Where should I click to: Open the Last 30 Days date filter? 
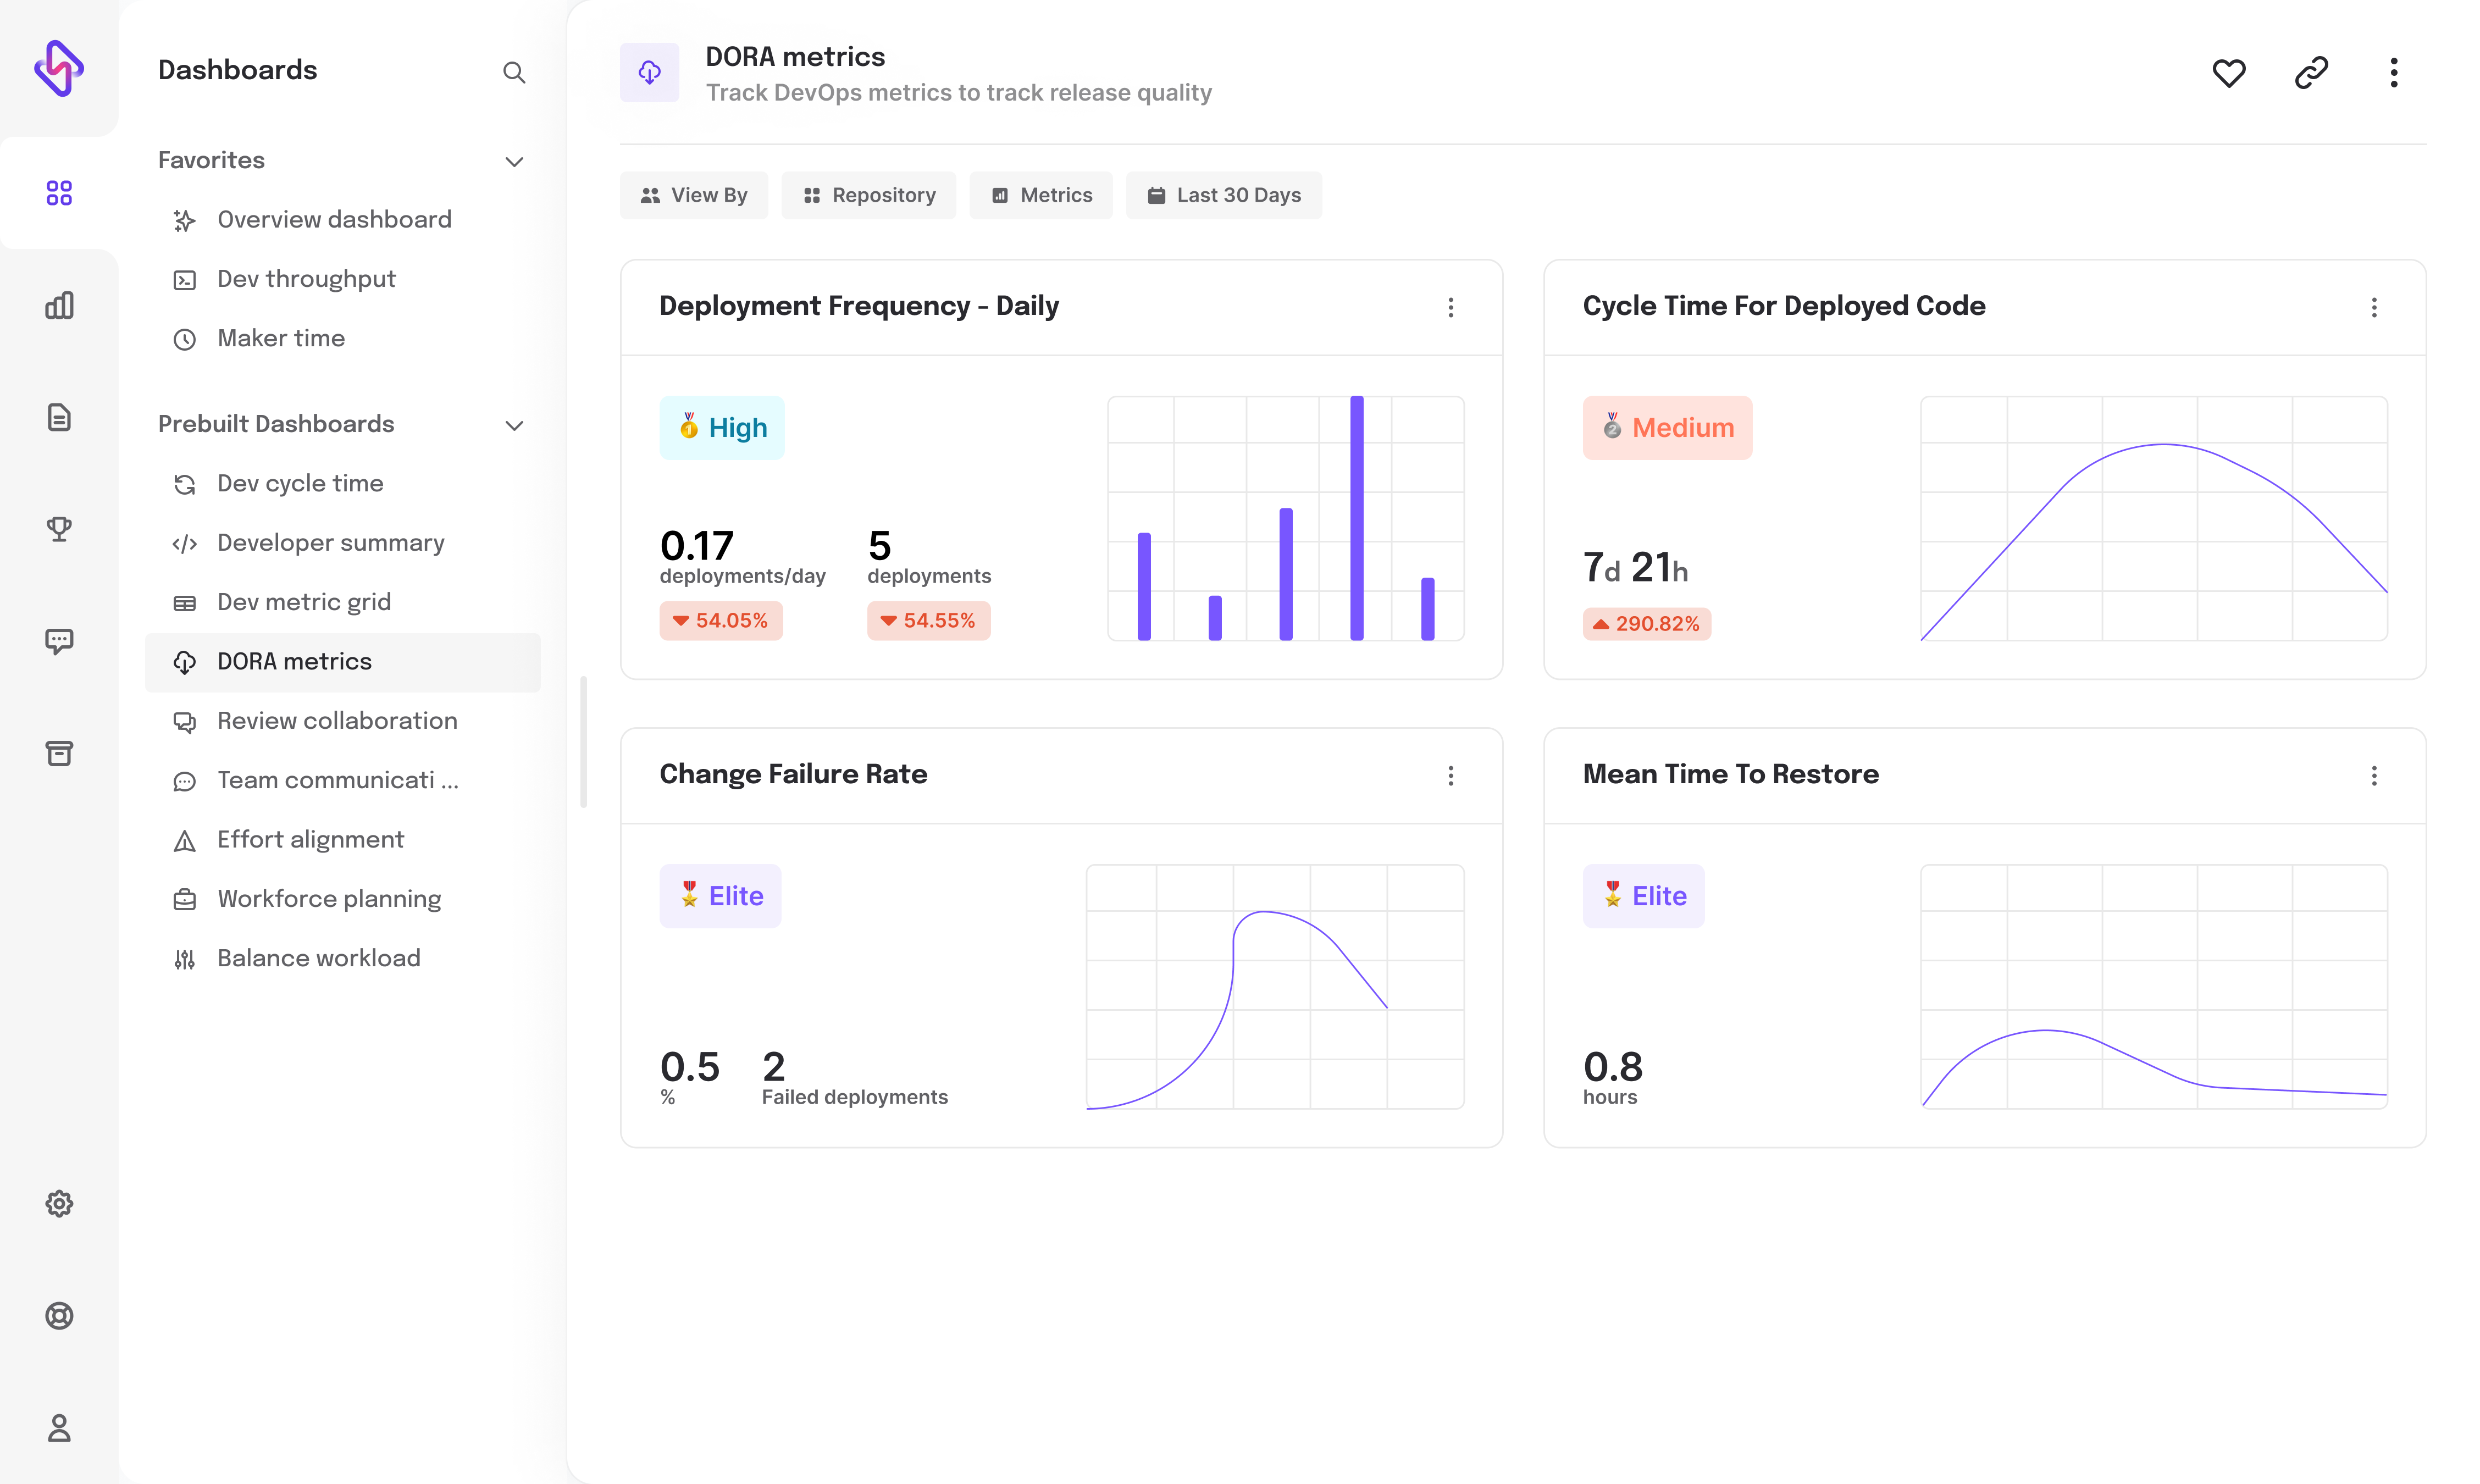pos(1224,195)
